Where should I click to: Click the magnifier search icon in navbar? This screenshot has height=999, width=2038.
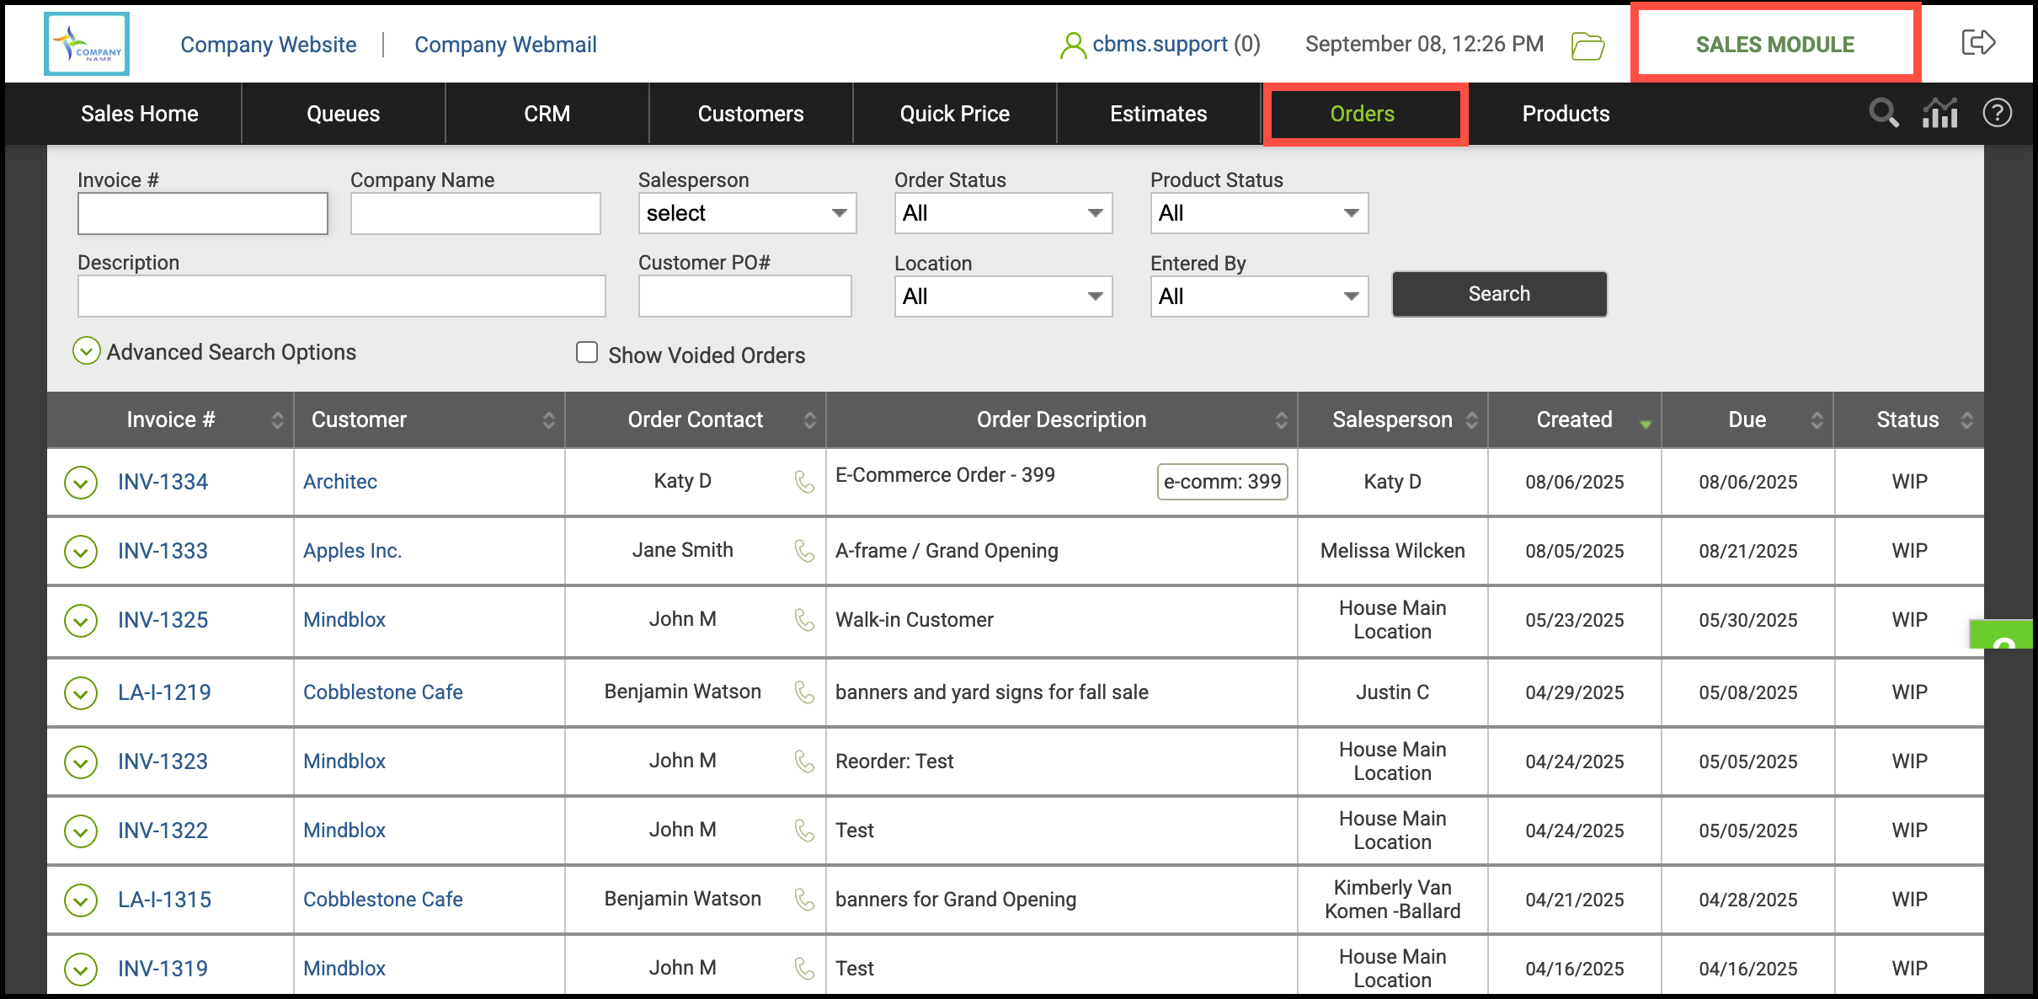[x=1883, y=113]
